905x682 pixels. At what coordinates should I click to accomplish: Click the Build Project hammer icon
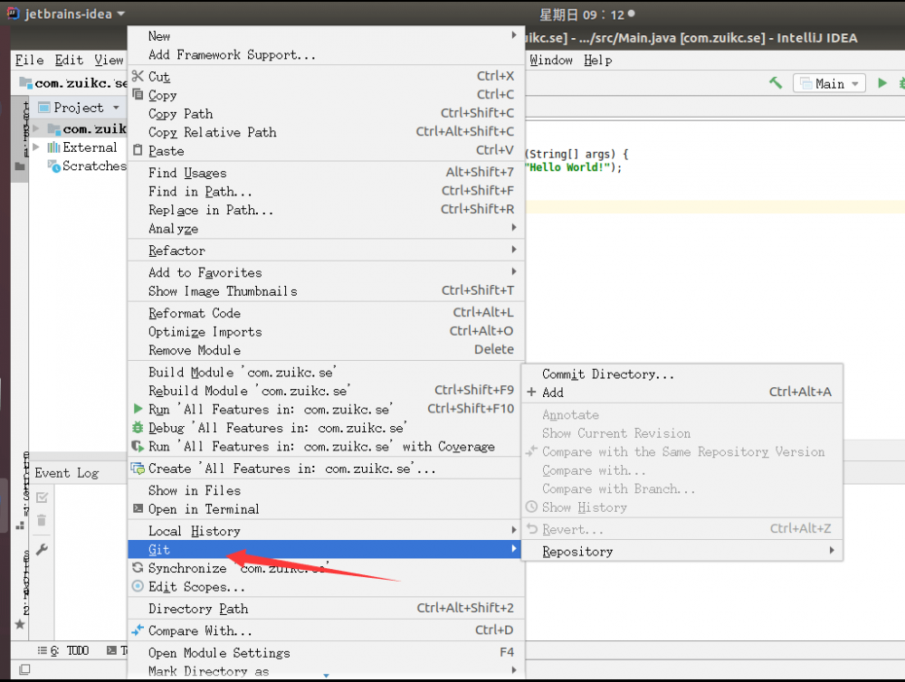[775, 82]
